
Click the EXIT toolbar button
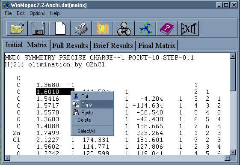pyautogui.click(x=188, y=29)
